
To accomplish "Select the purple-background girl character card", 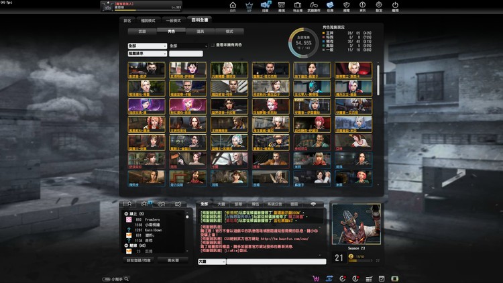I will point(147,107).
